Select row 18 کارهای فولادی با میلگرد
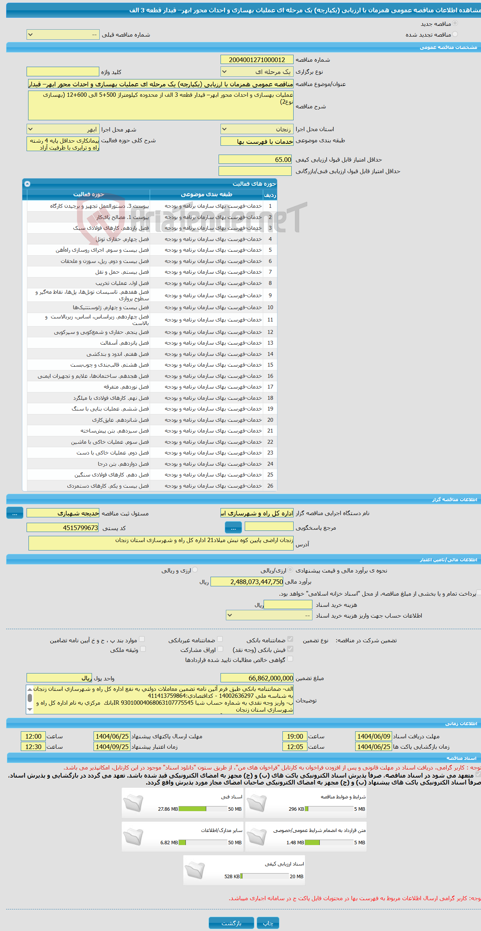This screenshot has height=931, width=481. tap(152, 398)
